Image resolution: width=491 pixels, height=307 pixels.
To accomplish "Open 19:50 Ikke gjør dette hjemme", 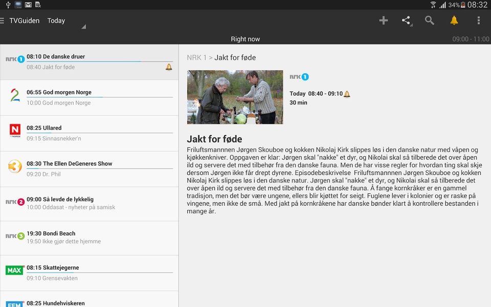I will pyautogui.click(x=63, y=242).
